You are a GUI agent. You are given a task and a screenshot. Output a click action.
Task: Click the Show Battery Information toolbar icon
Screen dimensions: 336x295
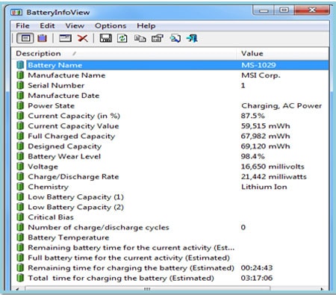pyautogui.click(x=25, y=38)
